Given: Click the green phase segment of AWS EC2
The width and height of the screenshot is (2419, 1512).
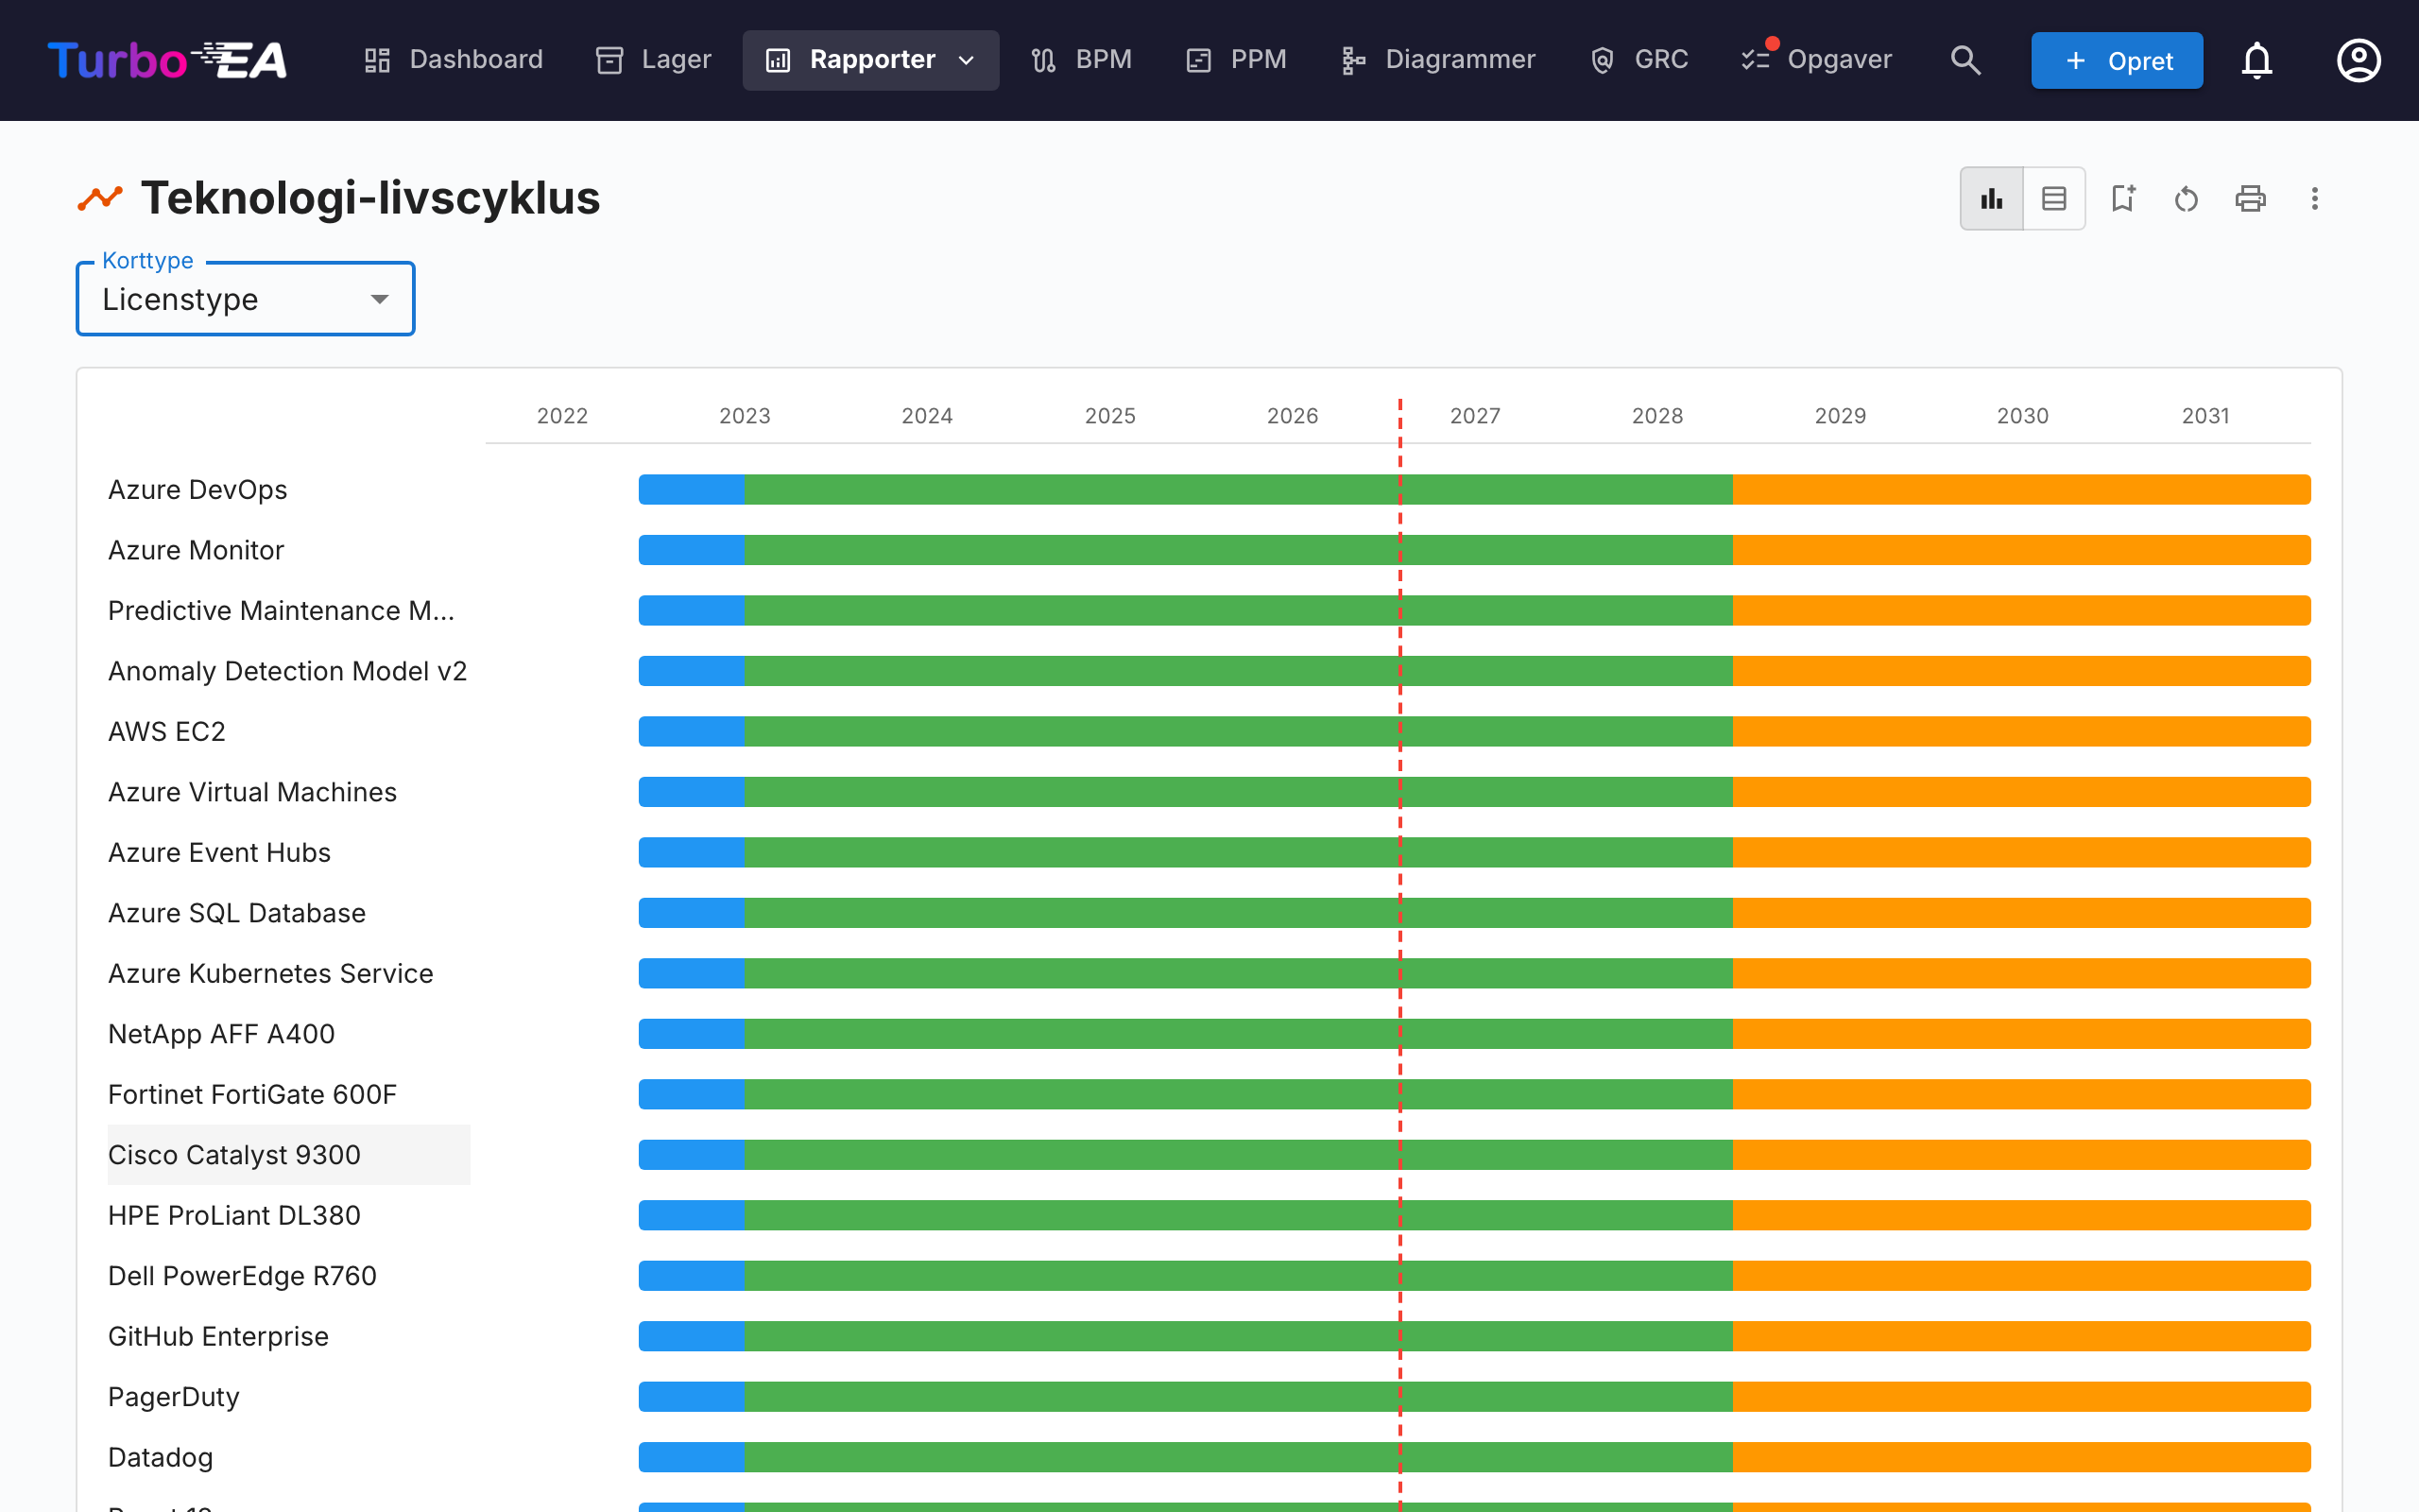Looking at the screenshot, I should (x=1239, y=732).
